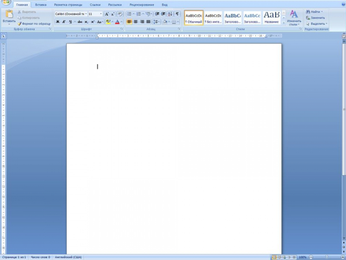The image size is (346, 260).
Task: Click the Выделить button
Action: [317, 24]
